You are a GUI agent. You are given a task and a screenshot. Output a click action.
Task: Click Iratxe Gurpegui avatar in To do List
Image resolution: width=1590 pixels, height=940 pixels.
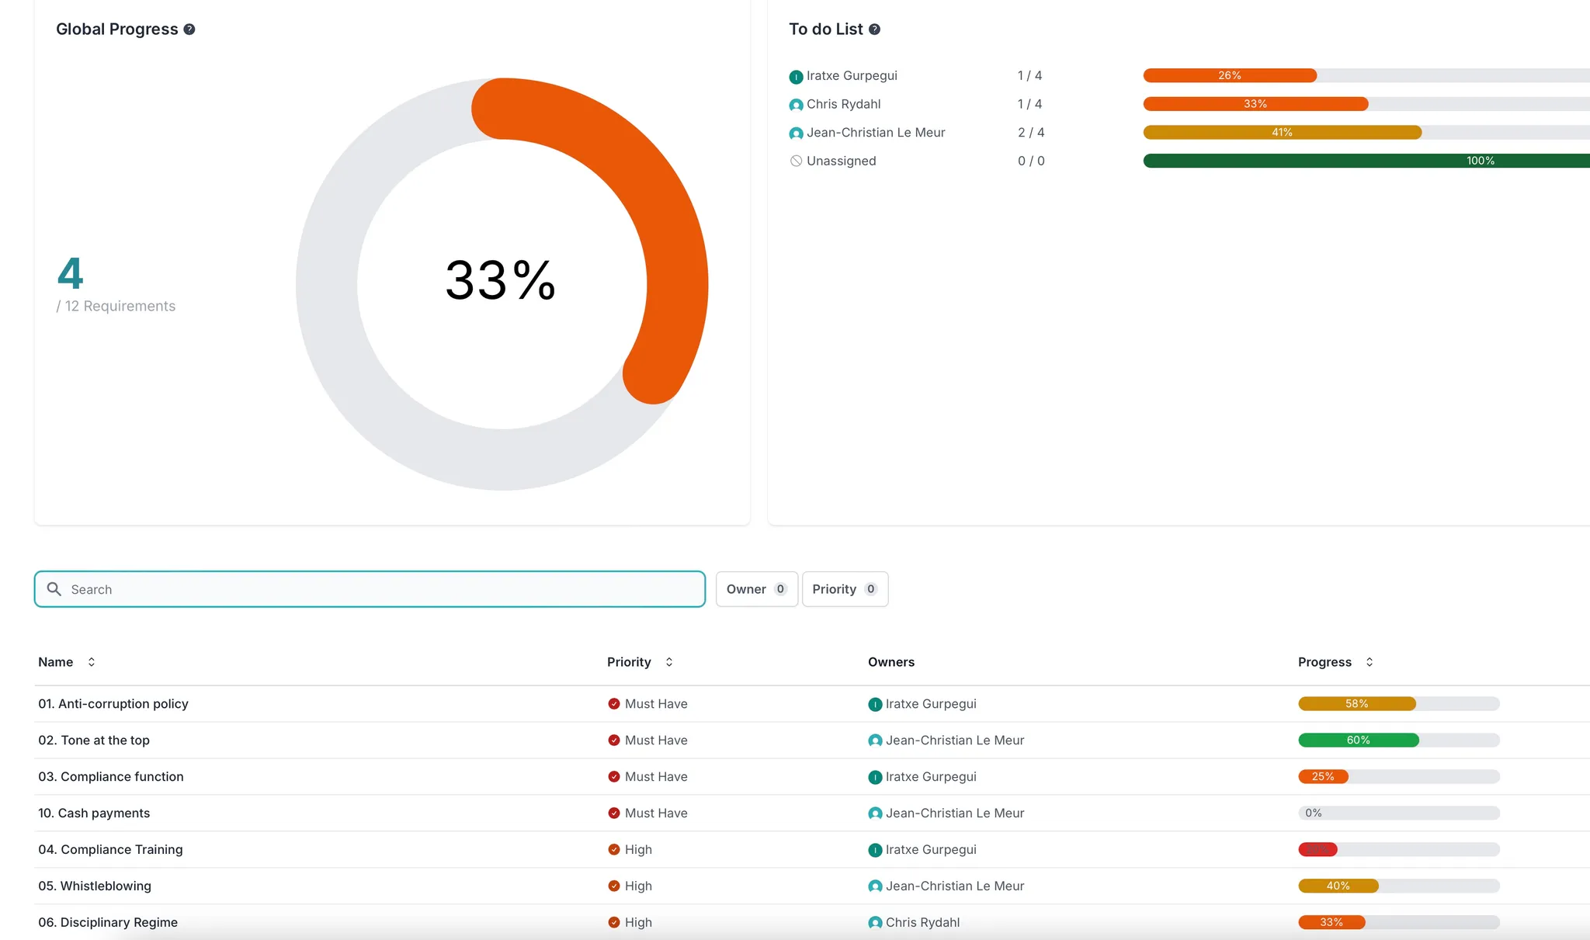[796, 77]
